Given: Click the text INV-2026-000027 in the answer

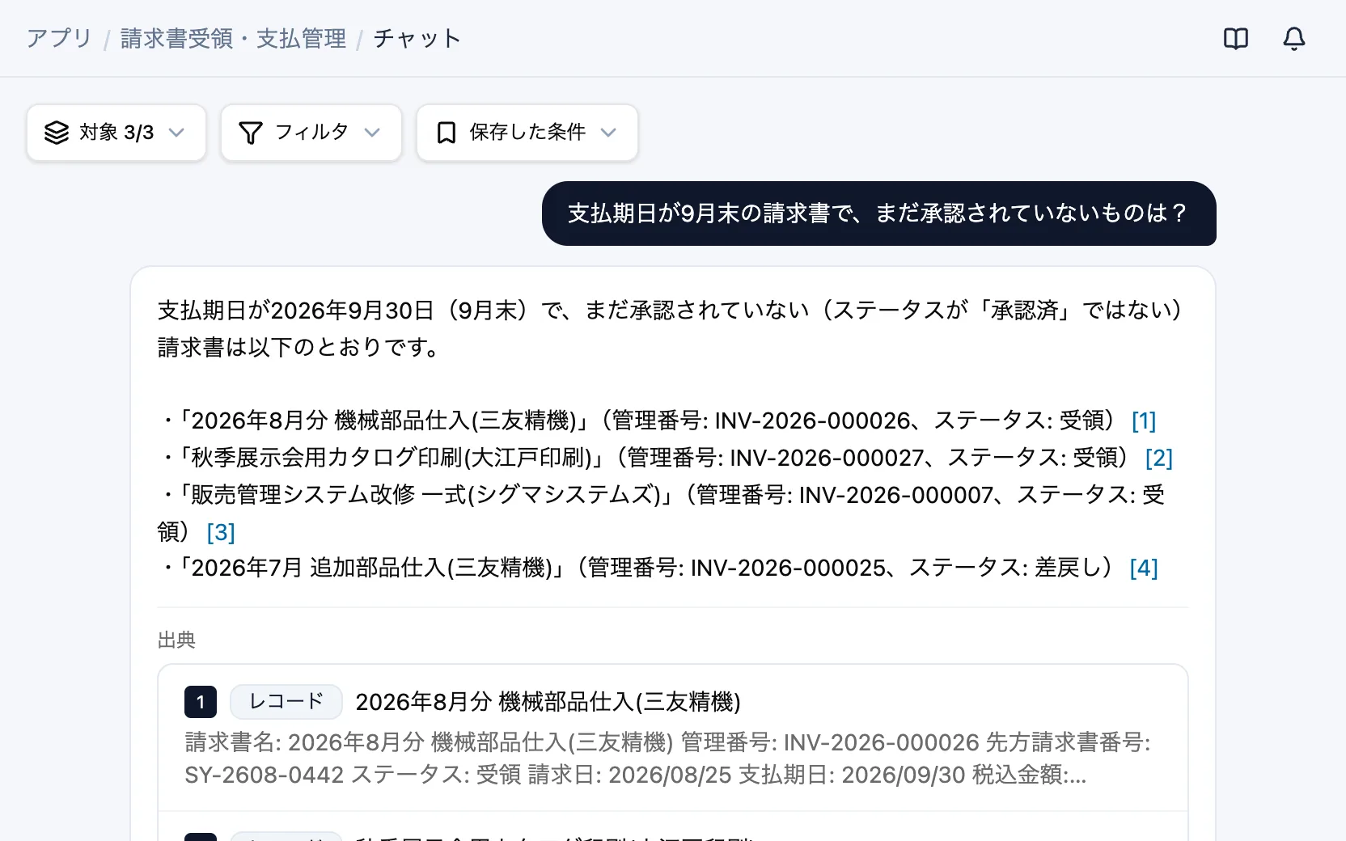Looking at the screenshot, I should click(827, 458).
